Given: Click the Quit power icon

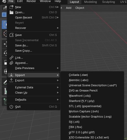Looking at the screenshot, I should (11, 107).
